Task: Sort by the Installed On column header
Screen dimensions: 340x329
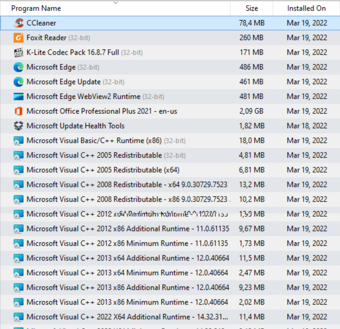Action: 307,9
